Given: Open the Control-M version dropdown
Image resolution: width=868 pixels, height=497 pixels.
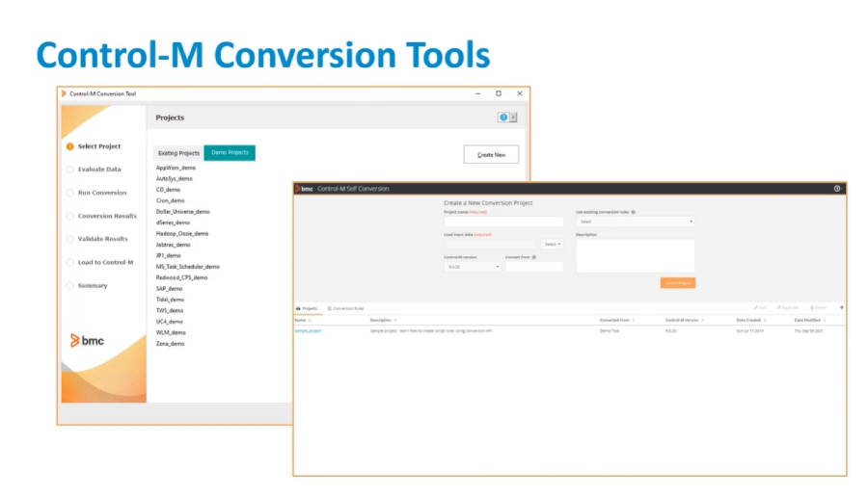Looking at the screenshot, I should coord(472,267).
